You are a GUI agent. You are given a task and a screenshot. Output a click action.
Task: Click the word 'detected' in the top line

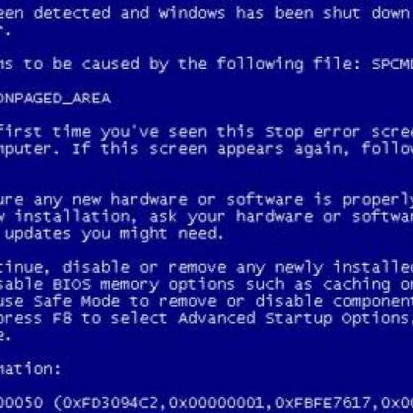click(x=72, y=13)
